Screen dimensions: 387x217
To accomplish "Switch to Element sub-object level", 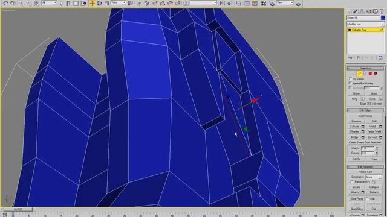I will coord(376,74).
